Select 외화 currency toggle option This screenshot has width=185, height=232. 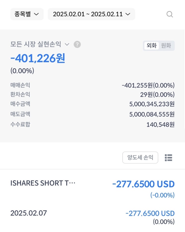[x=151, y=46]
